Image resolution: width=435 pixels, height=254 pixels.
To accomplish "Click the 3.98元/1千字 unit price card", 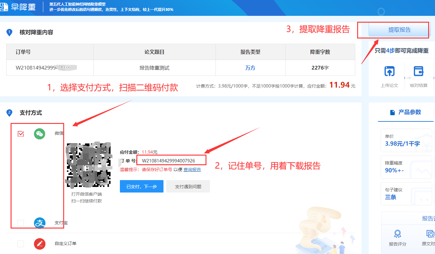I will [x=407, y=140].
